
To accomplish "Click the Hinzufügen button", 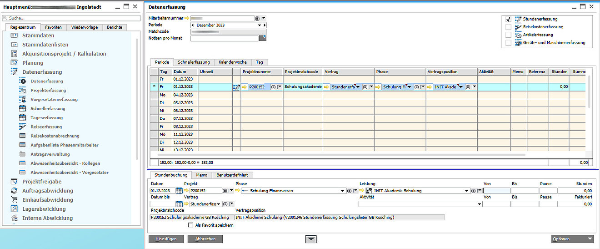I will click(x=166, y=239).
